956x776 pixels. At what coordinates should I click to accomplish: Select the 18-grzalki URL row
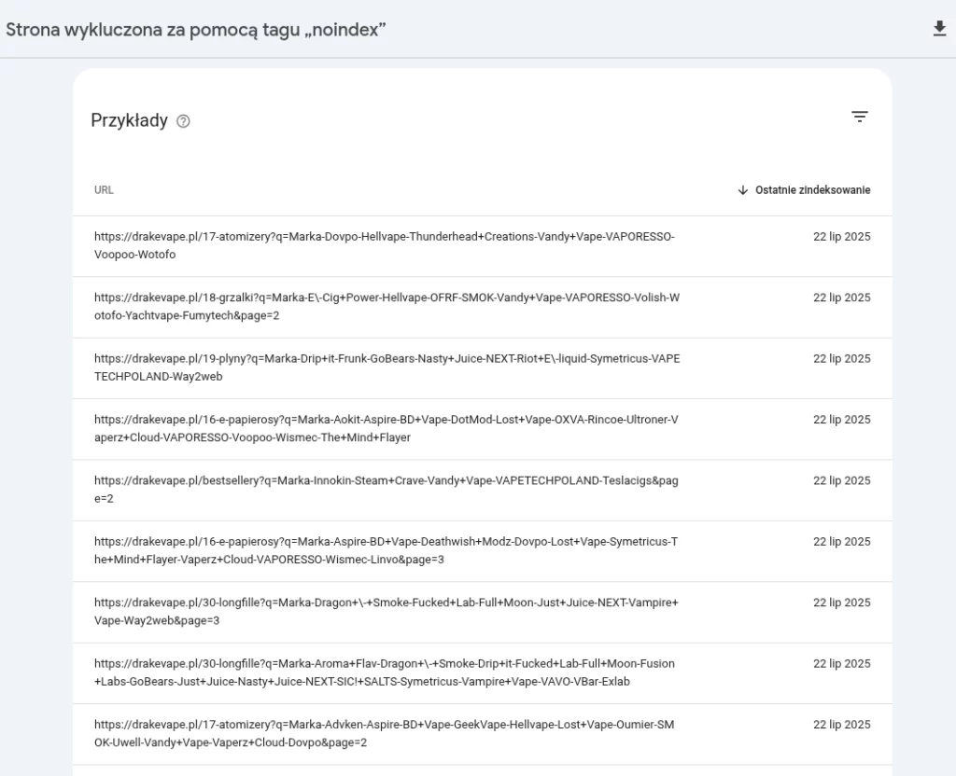387,307
